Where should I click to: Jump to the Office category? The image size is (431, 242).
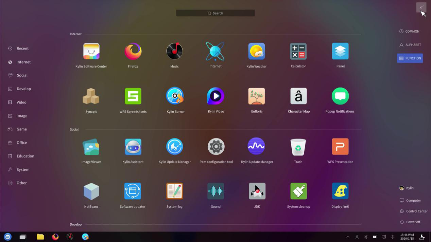pyautogui.click(x=21, y=143)
